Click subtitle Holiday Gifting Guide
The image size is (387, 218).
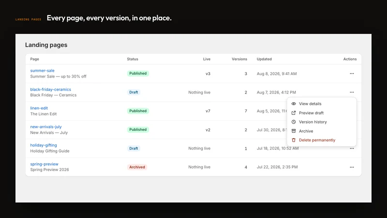50,151
